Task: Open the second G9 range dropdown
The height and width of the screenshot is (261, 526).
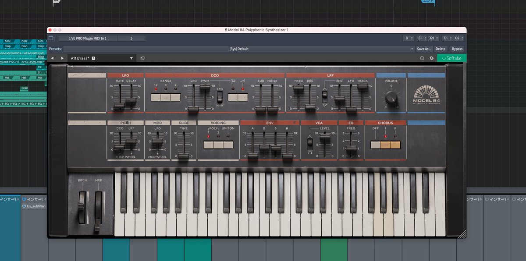Action: pos(458,39)
